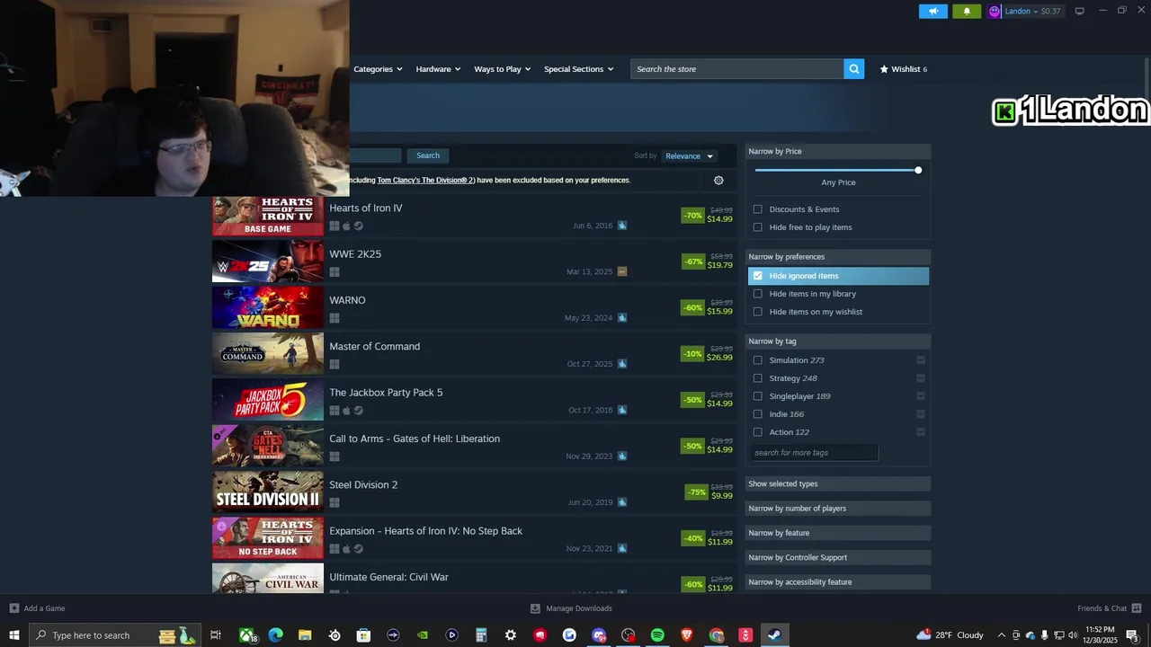Open the Categories menu
The width and height of the screenshot is (1151, 647).
click(378, 69)
